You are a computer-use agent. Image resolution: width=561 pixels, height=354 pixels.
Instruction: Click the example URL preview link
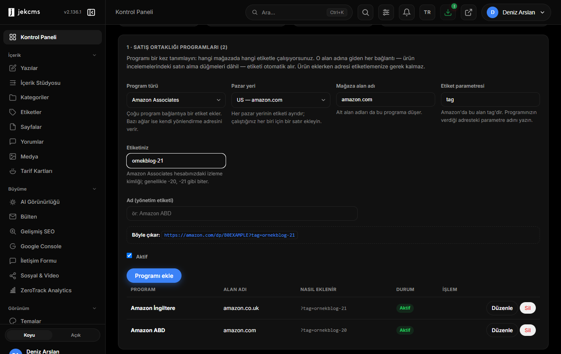coord(229,235)
